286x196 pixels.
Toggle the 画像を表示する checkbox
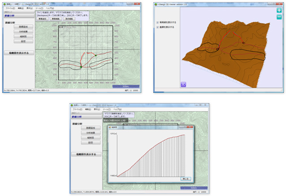click(157, 27)
